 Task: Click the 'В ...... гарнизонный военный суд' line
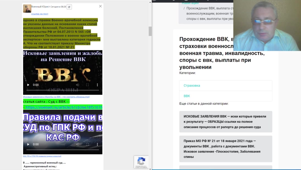(x=44, y=163)
